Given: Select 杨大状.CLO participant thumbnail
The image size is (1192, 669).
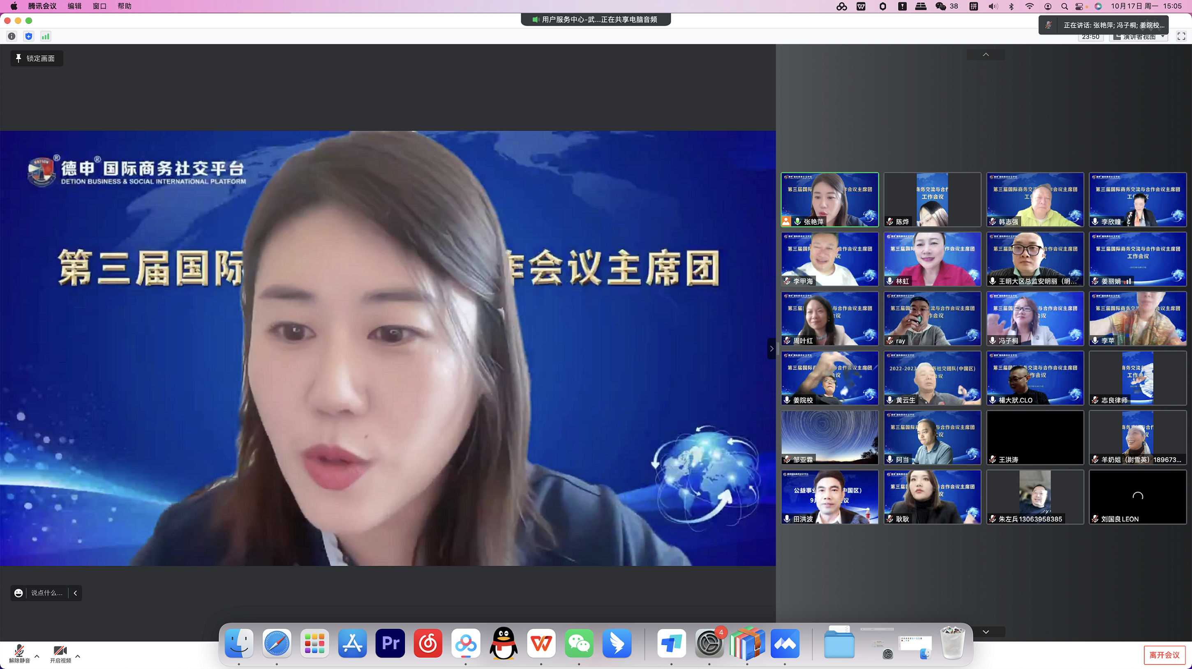Looking at the screenshot, I should [x=1035, y=378].
